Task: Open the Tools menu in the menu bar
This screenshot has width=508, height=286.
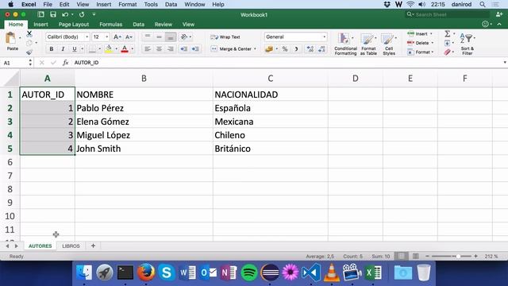Action: pyautogui.click(x=151, y=4)
